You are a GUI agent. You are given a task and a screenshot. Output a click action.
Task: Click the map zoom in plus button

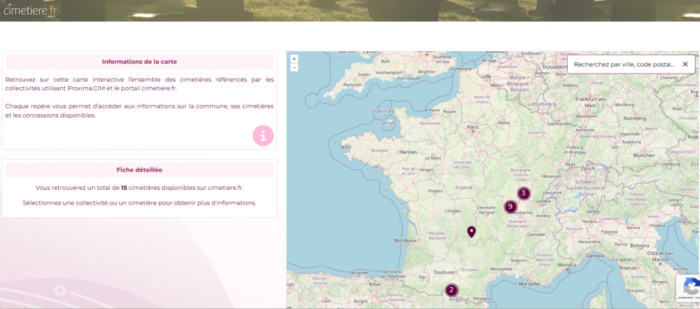pos(294,59)
